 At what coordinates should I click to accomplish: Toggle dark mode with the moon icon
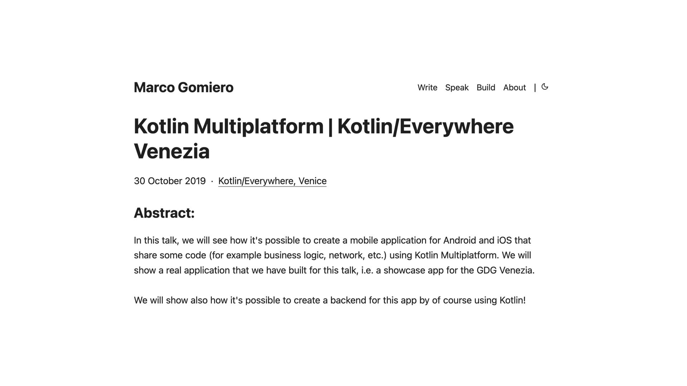pyautogui.click(x=545, y=87)
